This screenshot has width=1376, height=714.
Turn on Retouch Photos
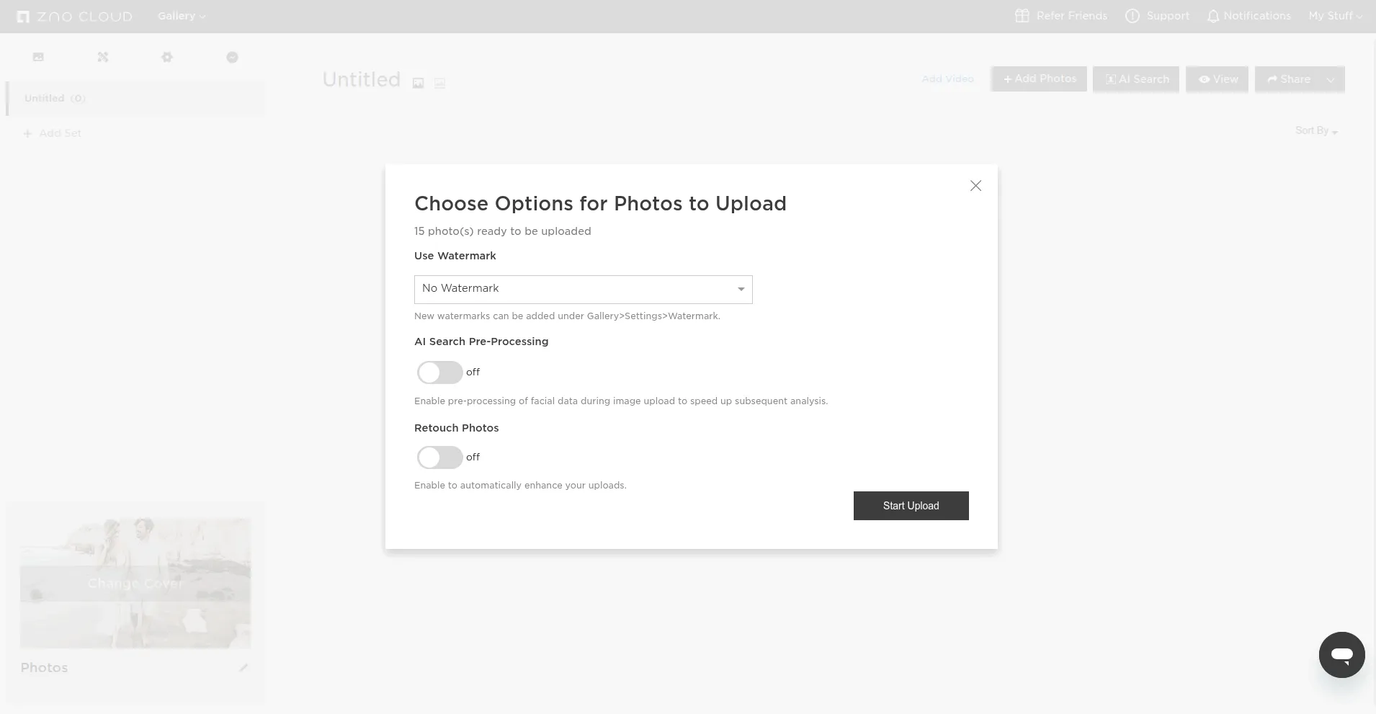[x=439, y=458]
